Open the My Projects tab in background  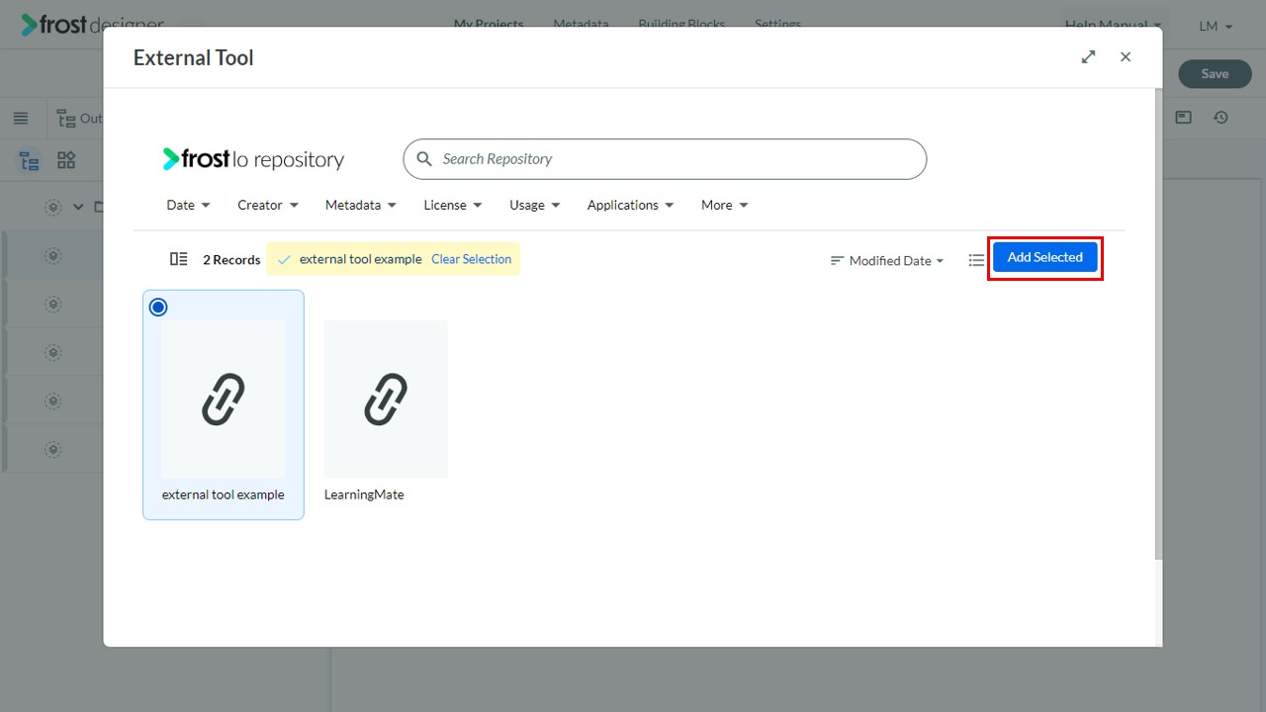tap(489, 24)
